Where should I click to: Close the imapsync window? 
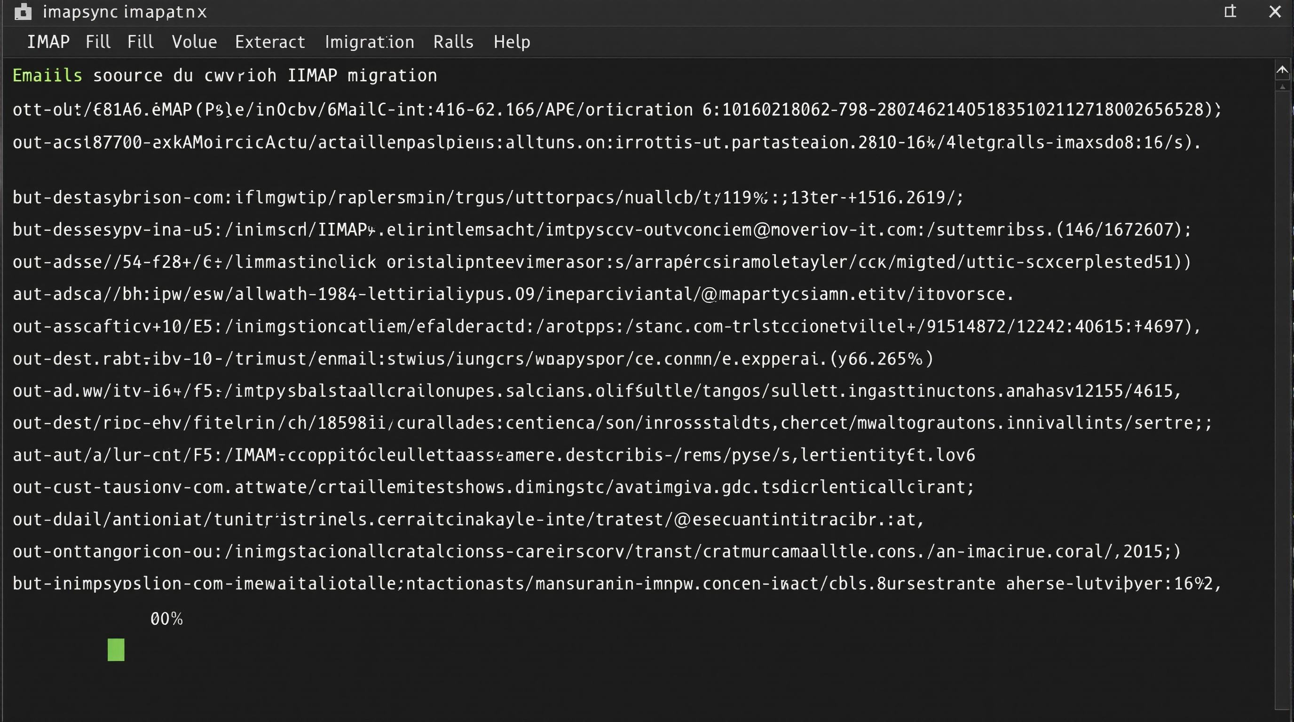point(1275,12)
